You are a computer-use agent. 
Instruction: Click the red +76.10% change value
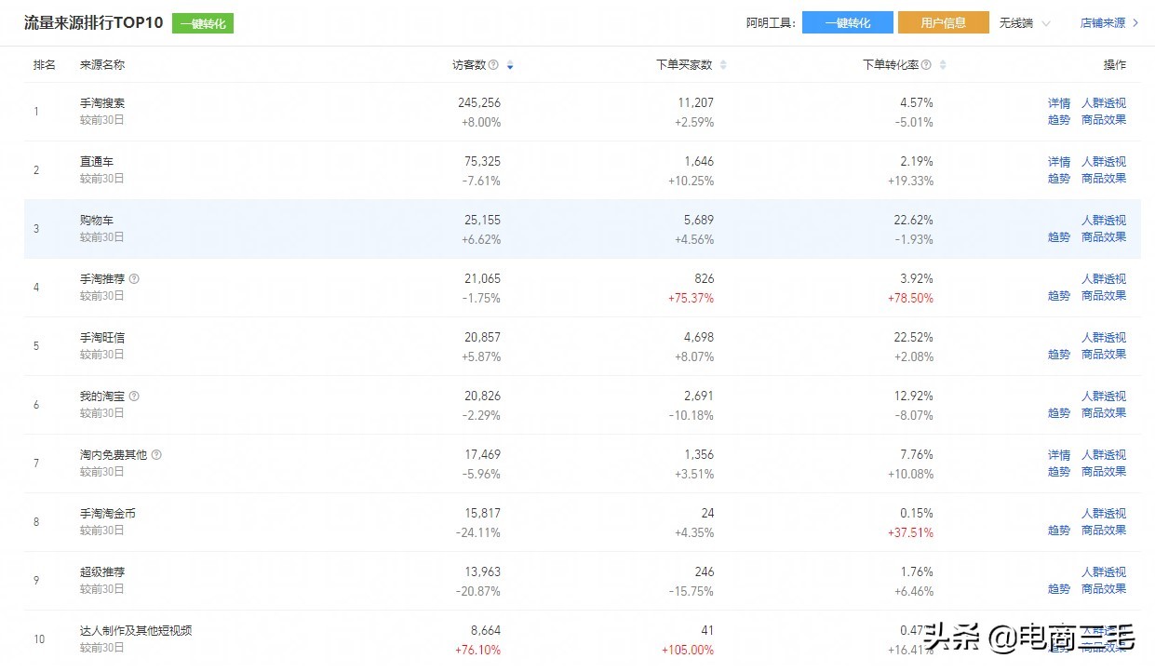pos(477,651)
